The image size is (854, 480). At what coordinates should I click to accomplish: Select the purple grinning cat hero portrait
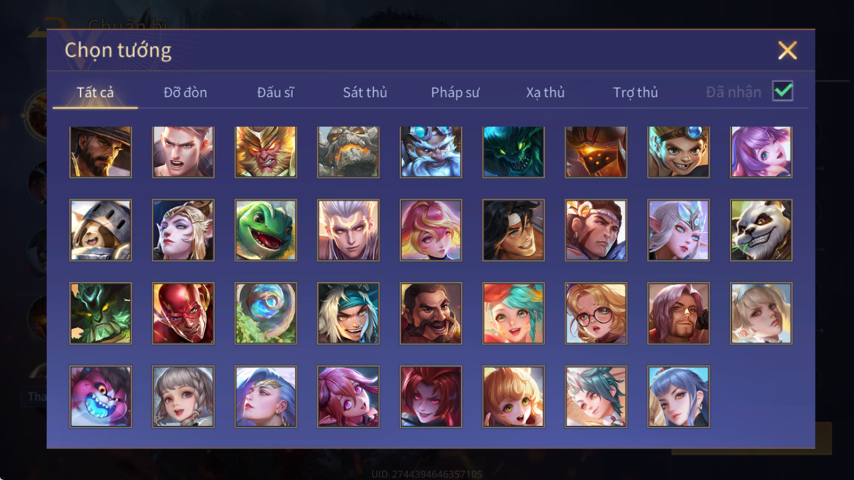point(101,396)
